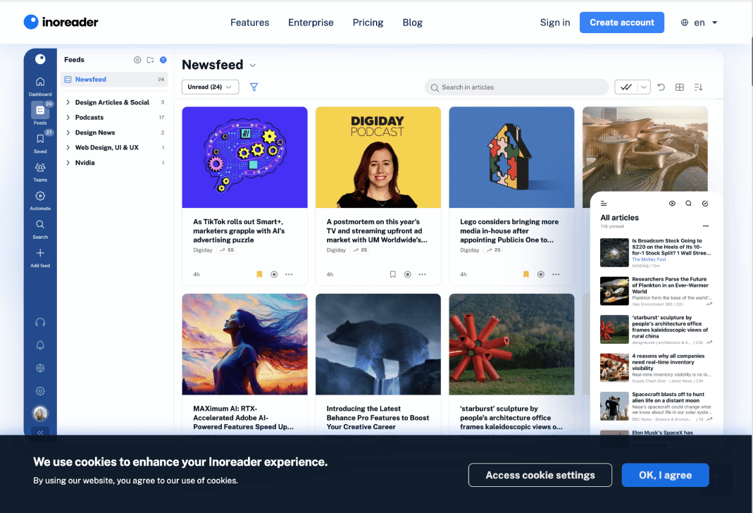Open the brain gears article thumbnail
This screenshot has width=753, height=513.
[x=244, y=157]
